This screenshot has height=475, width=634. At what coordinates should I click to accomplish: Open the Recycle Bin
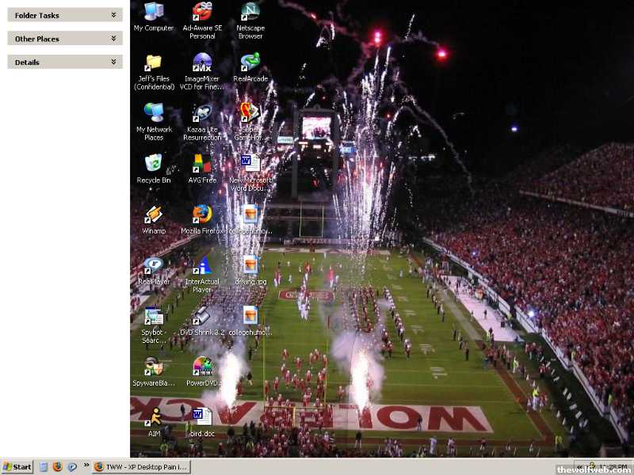pyautogui.click(x=154, y=164)
